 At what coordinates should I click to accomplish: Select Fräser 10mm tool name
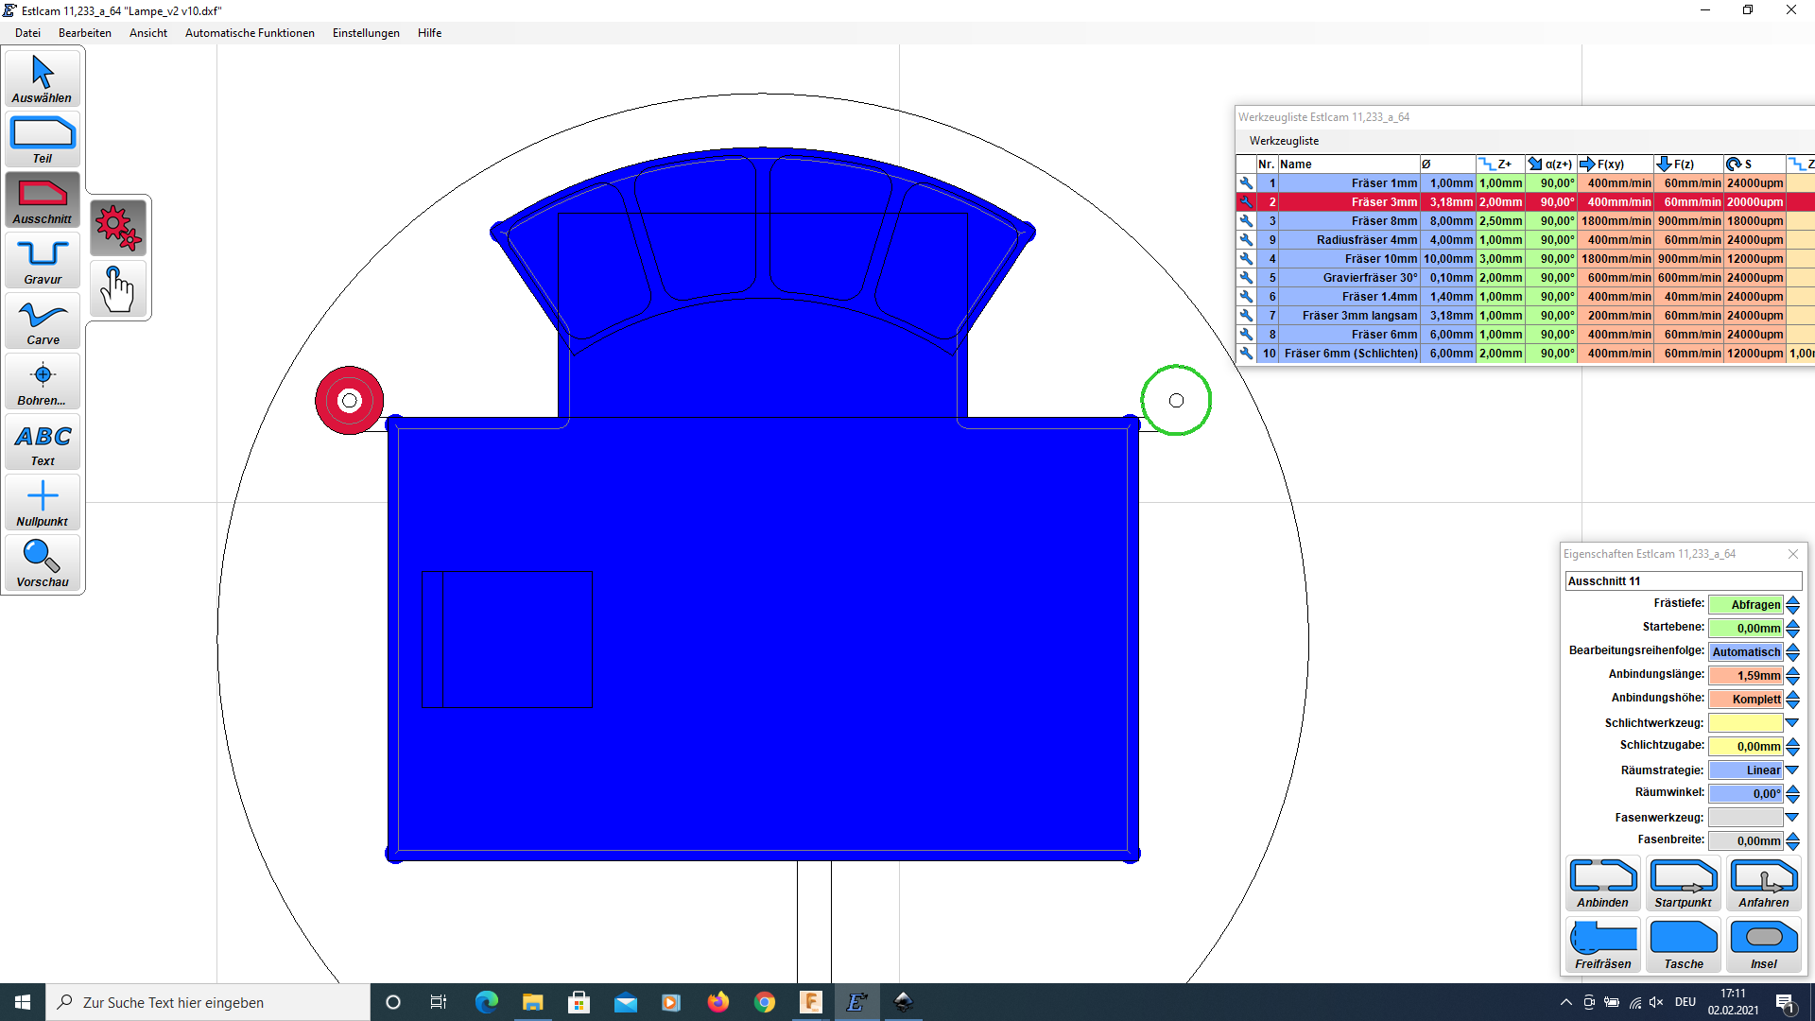1349,259
